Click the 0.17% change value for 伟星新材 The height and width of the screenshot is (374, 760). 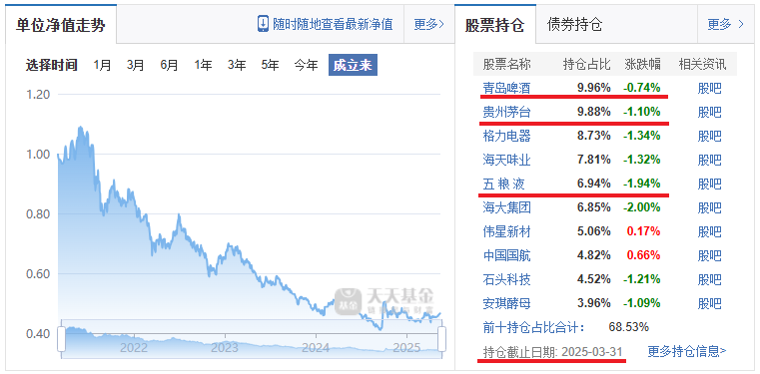pyautogui.click(x=643, y=231)
